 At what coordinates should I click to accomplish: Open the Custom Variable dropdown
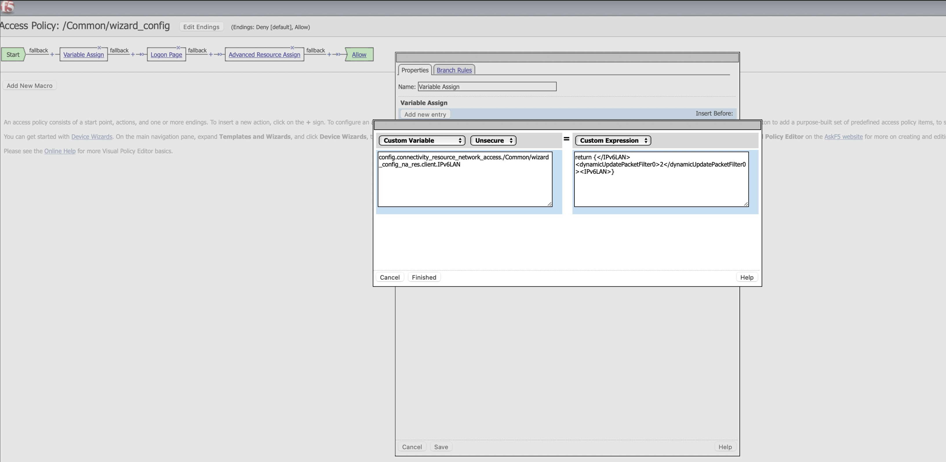[x=422, y=140]
